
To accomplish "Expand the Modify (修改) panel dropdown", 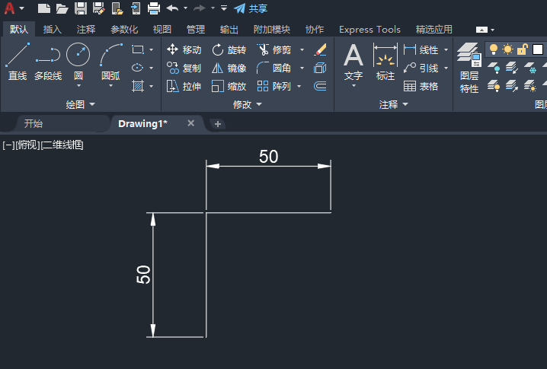I will point(248,104).
